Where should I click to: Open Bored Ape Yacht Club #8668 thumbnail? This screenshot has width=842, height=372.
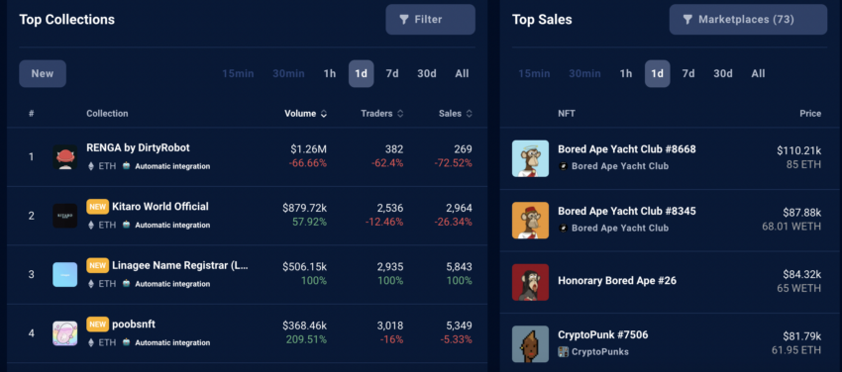click(531, 158)
